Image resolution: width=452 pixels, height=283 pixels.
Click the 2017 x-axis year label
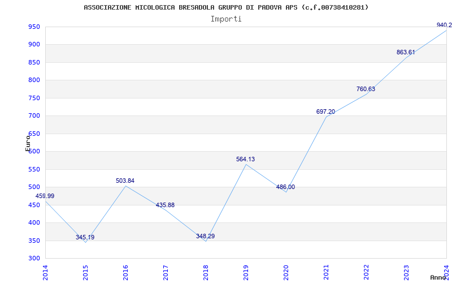tap(166, 272)
